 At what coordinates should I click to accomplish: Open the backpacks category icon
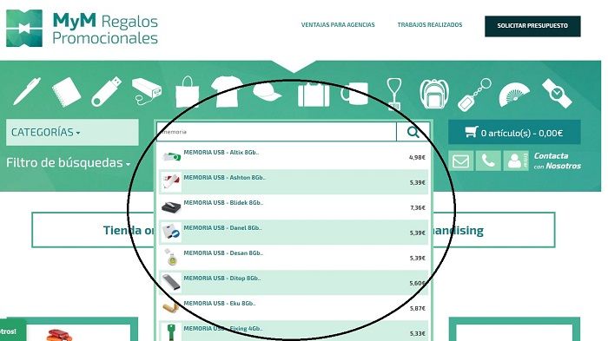(x=434, y=95)
